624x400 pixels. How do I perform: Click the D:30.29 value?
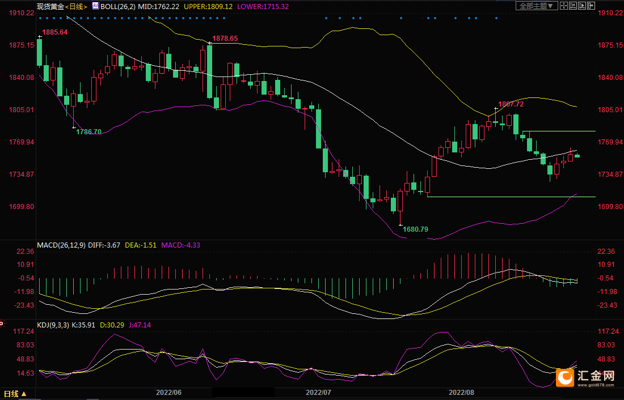tap(112, 325)
